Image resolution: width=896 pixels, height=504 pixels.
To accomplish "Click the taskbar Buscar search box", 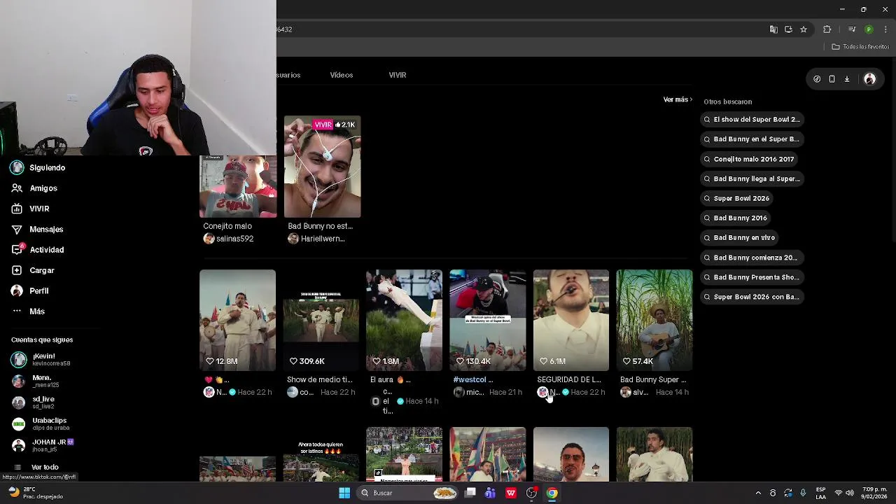I will click(408, 493).
